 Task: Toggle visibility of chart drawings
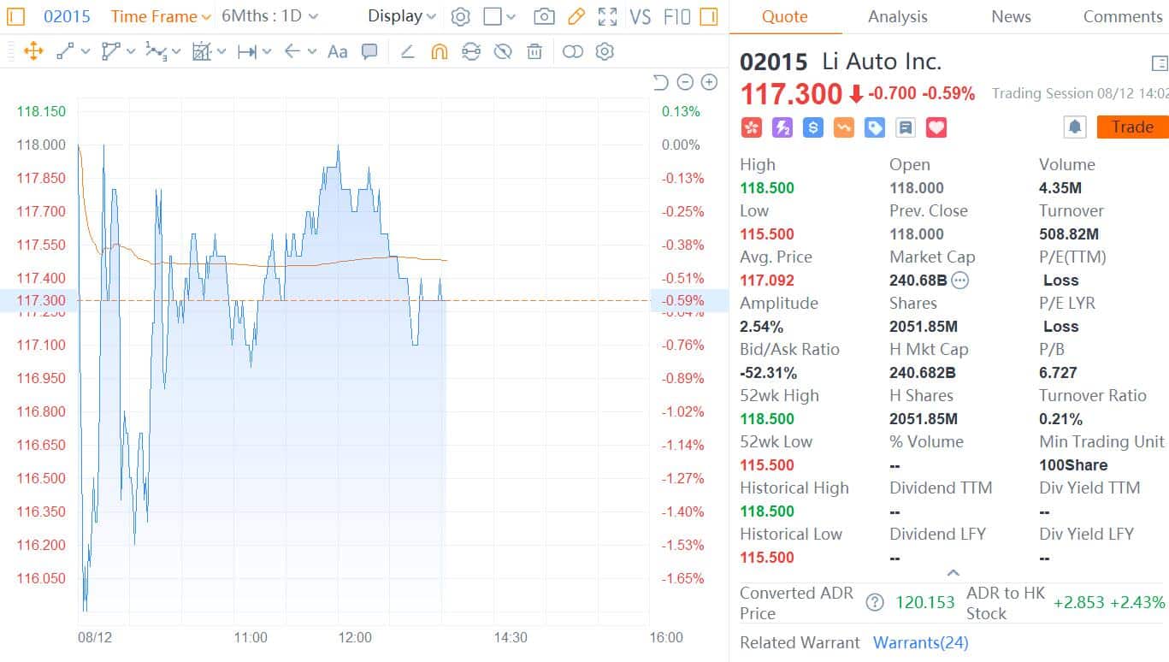point(503,52)
